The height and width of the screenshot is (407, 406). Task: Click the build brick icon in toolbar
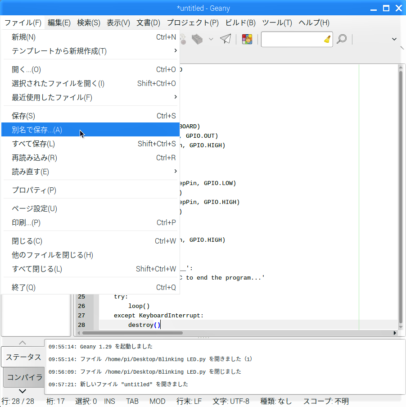(x=197, y=39)
